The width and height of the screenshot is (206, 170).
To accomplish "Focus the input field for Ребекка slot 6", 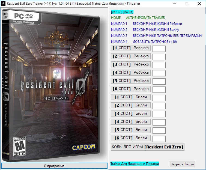I will tap(159, 90).
